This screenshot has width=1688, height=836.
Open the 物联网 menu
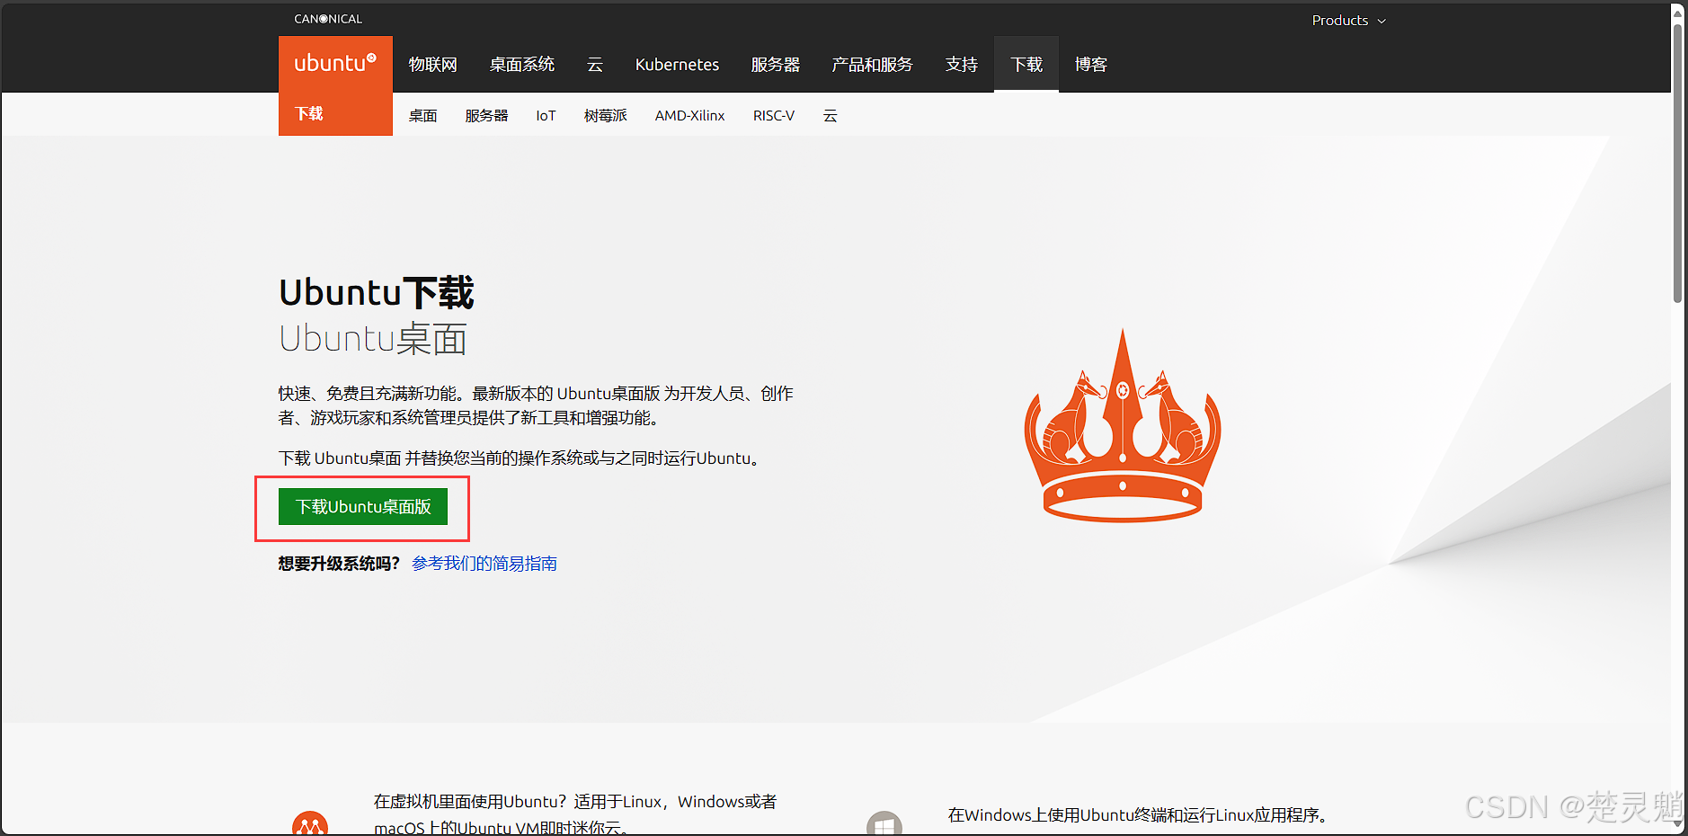433,65
